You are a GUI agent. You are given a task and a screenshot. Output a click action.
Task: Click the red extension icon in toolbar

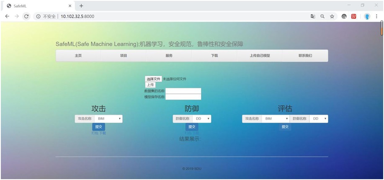pyautogui.click(x=354, y=16)
